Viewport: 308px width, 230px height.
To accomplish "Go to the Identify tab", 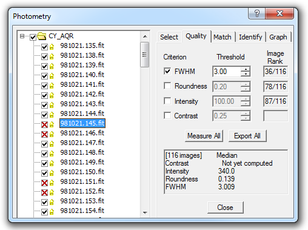I will click(x=250, y=37).
